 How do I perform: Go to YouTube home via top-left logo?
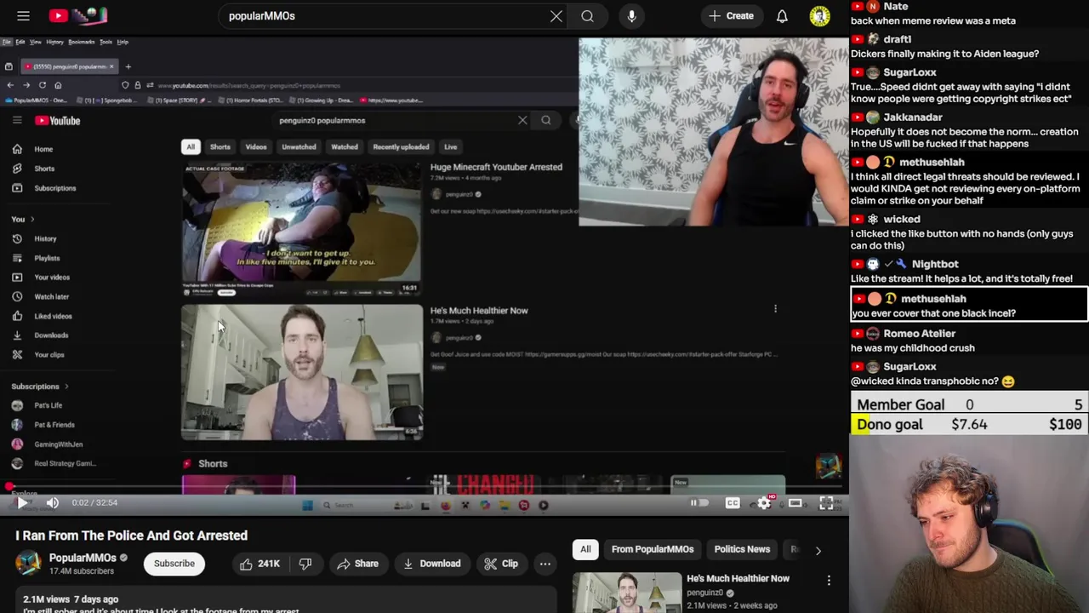(x=77, y=15)
